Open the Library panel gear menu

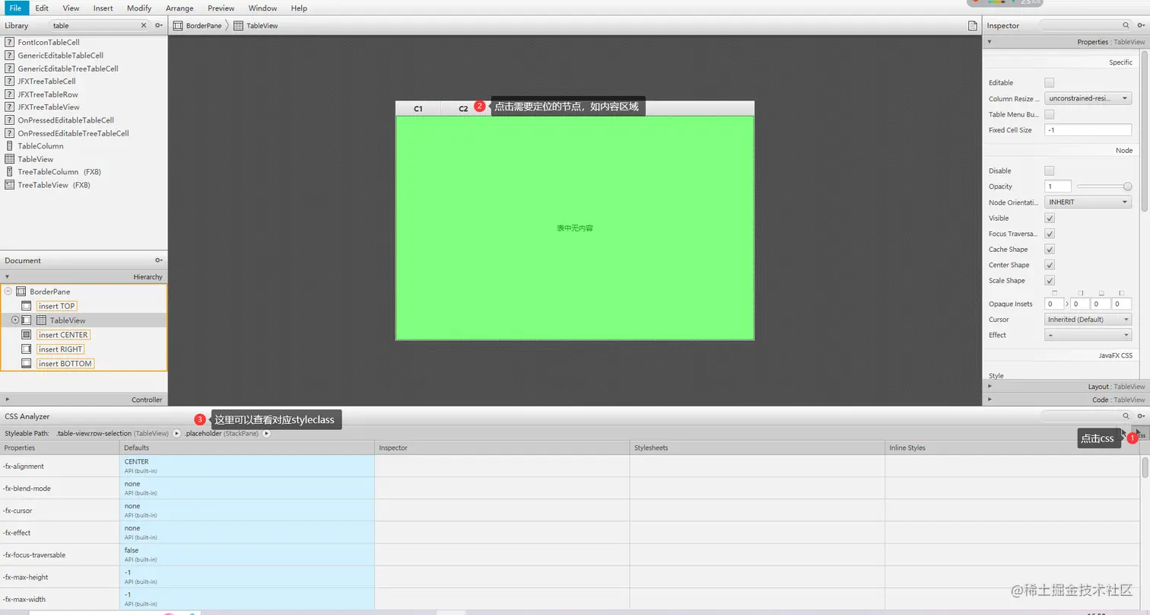[x=159, y=25]
